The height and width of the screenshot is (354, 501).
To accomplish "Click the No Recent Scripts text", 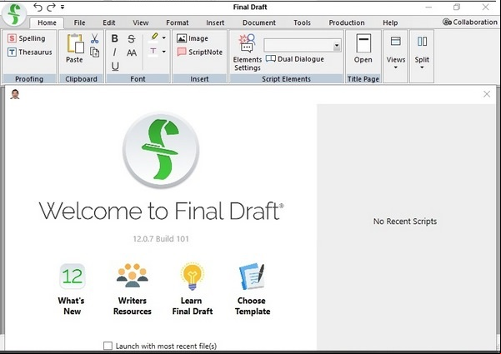I will (405, 222).
